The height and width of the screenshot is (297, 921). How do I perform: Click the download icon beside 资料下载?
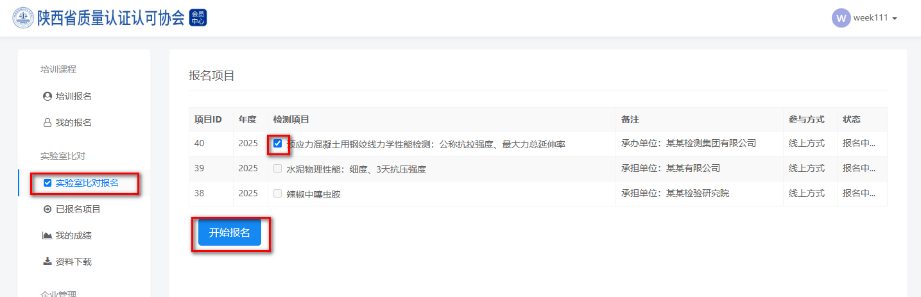[x=47, y=262]
